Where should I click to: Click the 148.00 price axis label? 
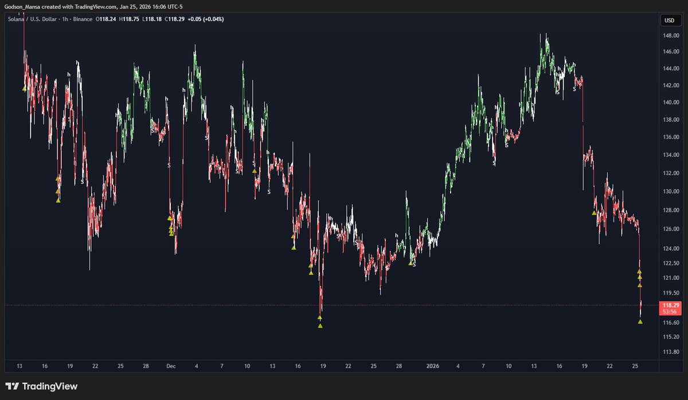pos(671,36)
